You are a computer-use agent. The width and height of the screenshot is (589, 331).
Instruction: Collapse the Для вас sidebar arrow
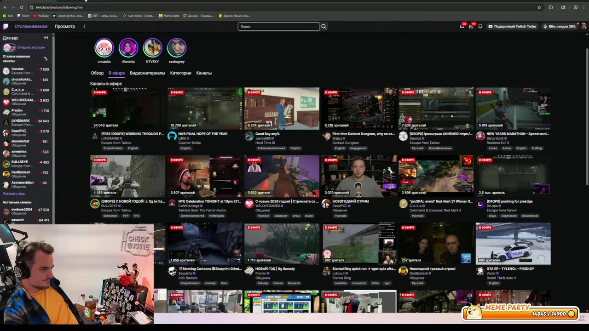(x=46, y=38)
